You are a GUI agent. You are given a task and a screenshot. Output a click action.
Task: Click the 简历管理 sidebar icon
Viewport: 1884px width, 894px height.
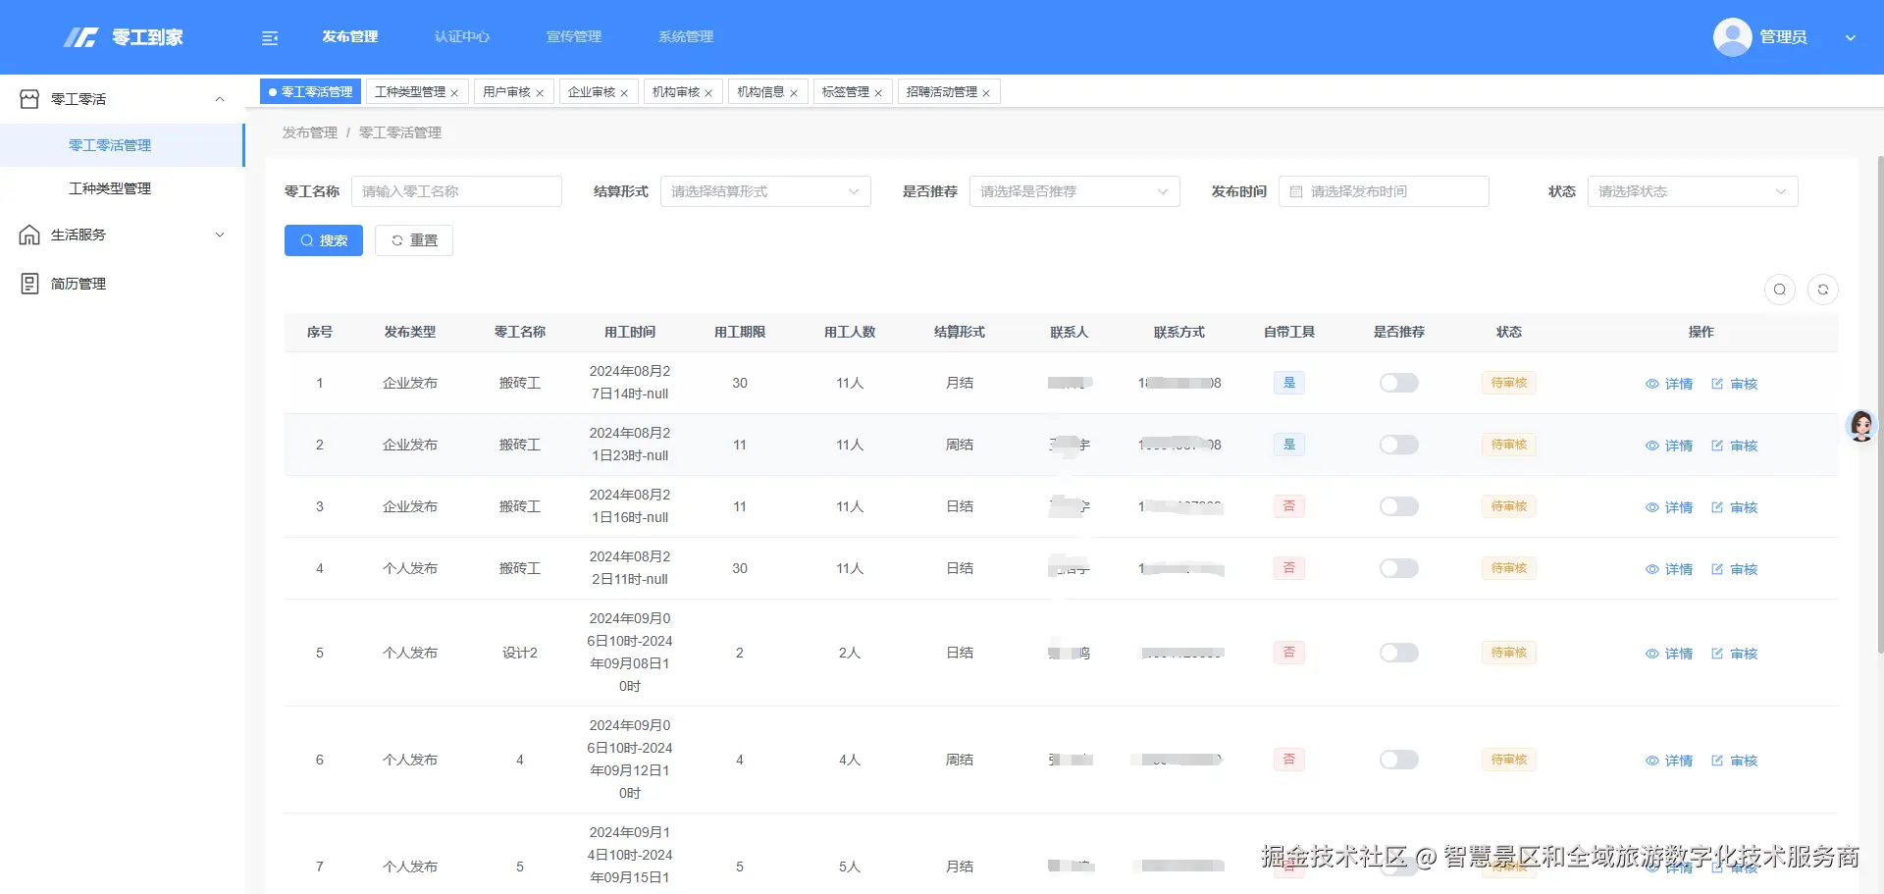tap(28, 283)
